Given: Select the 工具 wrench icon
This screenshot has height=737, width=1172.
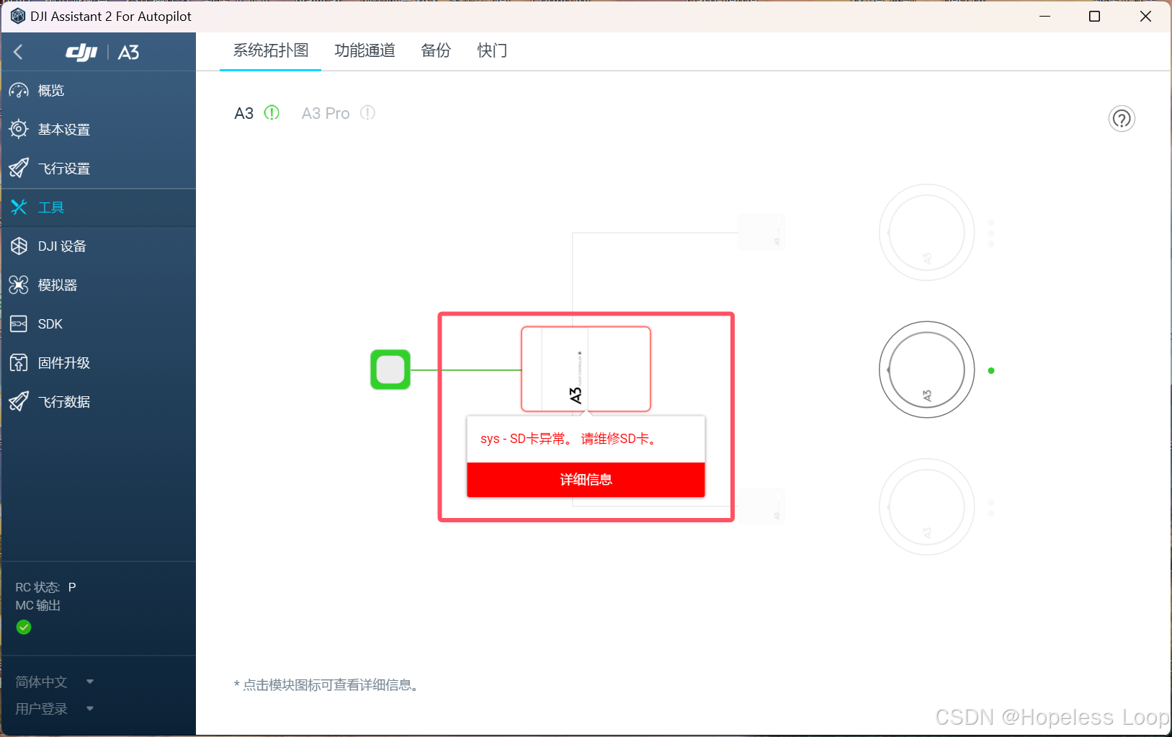Looking at the screenshot, I should [19, 207].
